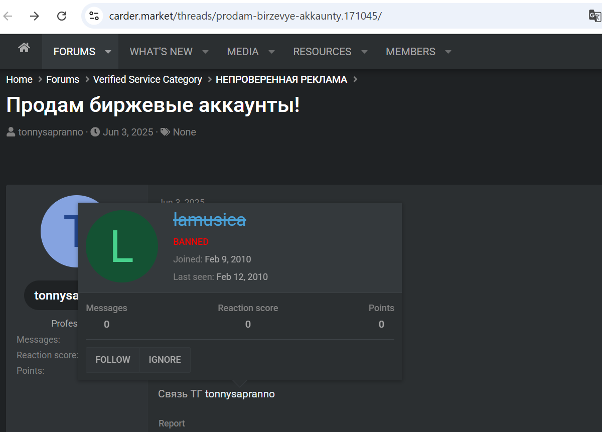This screenshot has width=602, height=432.
Task: Click the home icon in the forum navbar
Action: point(24,48)
